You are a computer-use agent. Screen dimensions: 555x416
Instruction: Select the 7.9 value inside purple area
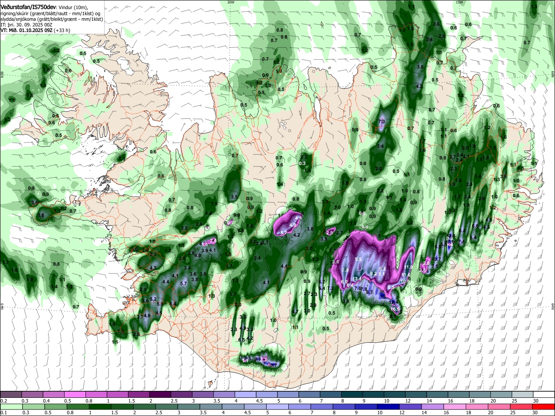coord(345,270)
